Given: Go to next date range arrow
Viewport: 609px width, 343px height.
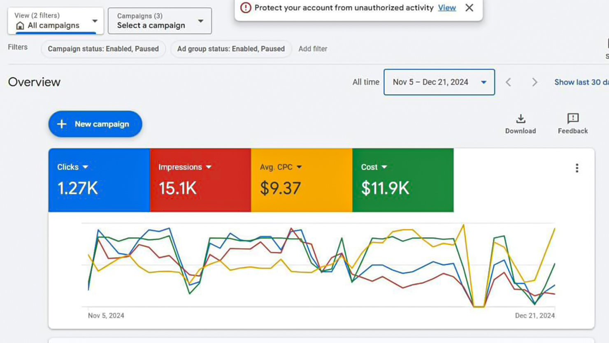Looking at the screenshot, I should click(535, 82).
